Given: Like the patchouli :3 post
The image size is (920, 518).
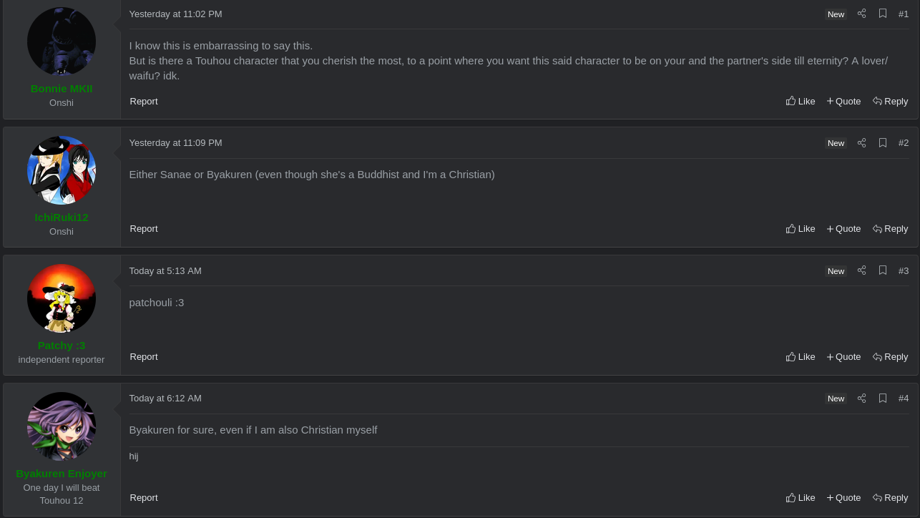Looking at the screenshot, I should [801, 356].
